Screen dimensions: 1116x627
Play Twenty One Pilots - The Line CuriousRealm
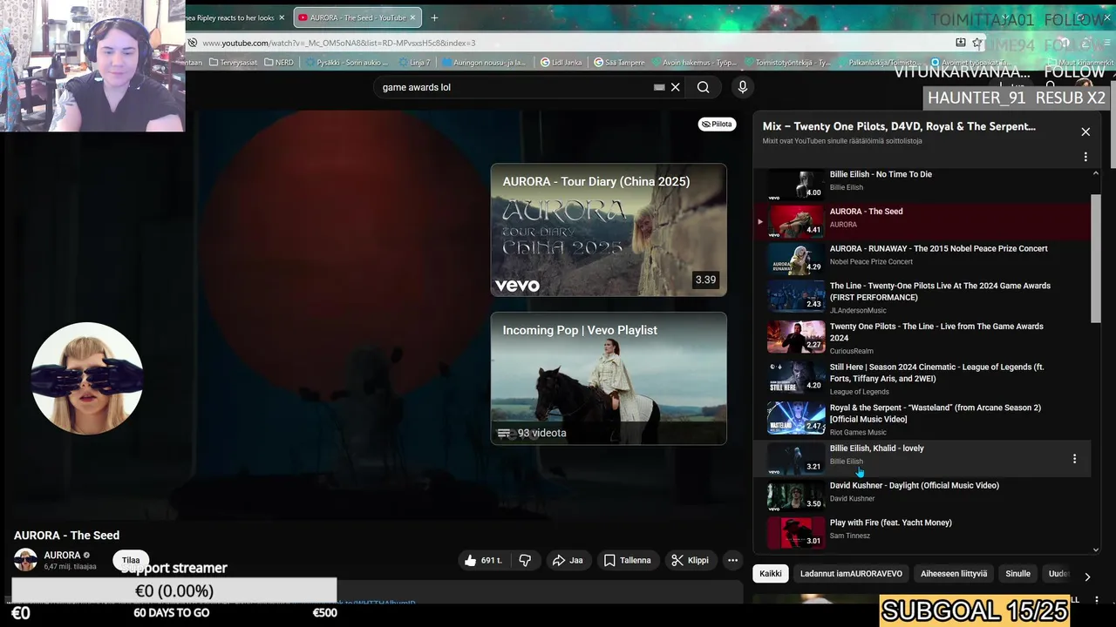click(x=924, y=338)
